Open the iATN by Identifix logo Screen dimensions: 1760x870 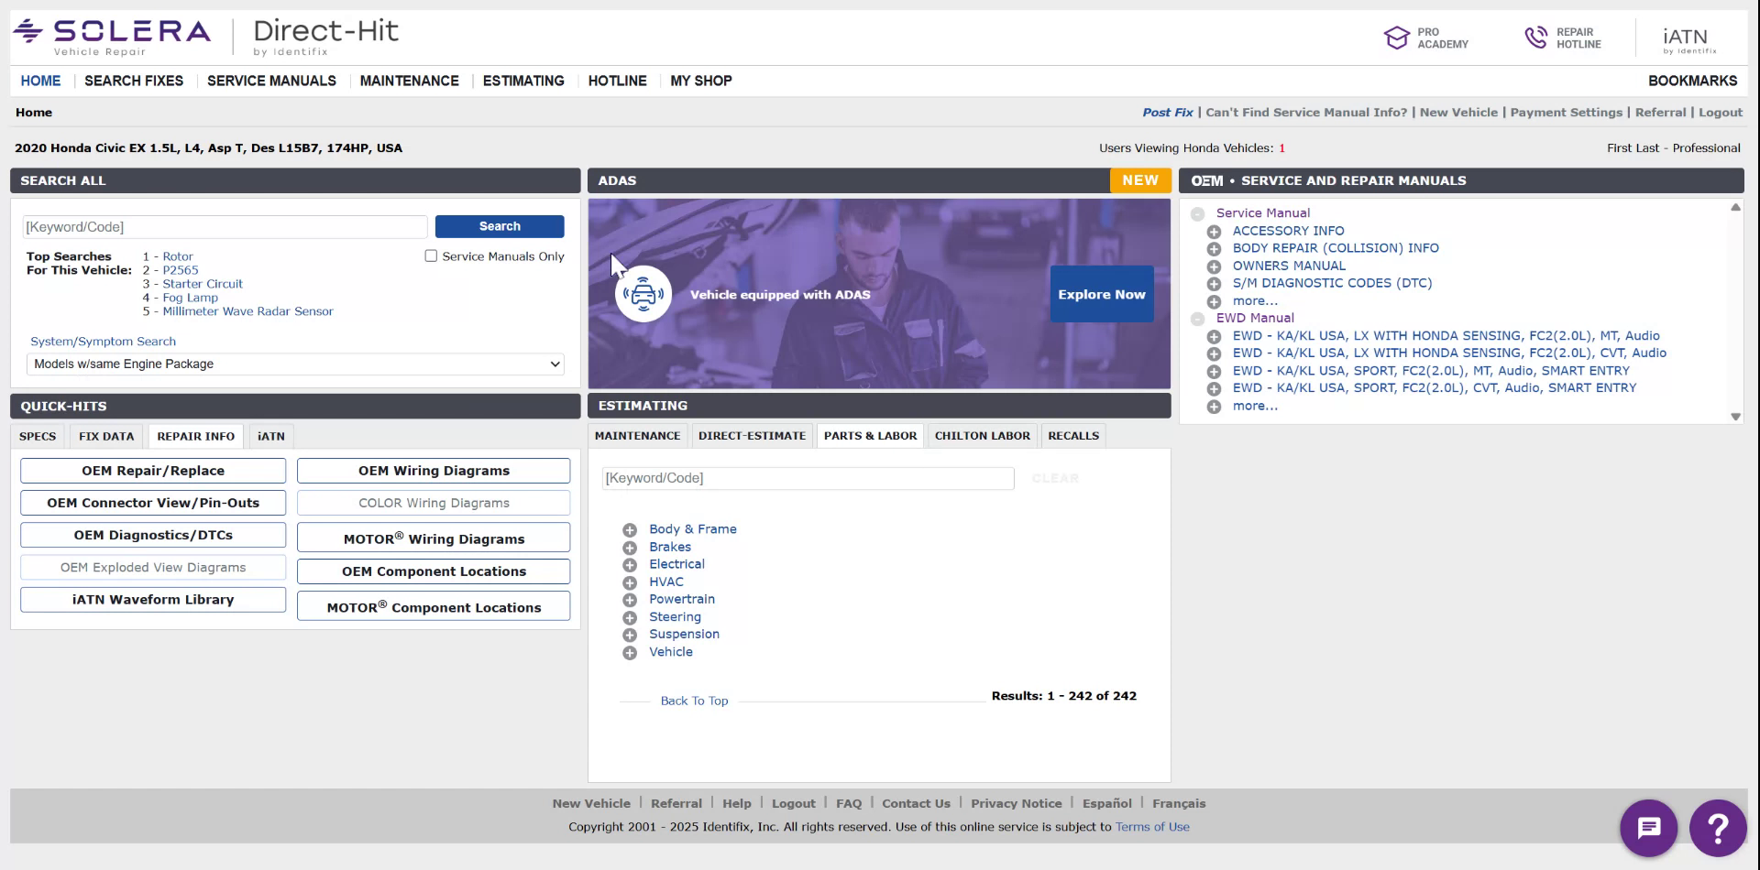pos(1687,37)
